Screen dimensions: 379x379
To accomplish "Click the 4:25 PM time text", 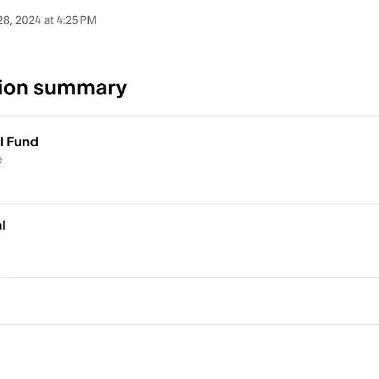I will [x=76, y=20].
